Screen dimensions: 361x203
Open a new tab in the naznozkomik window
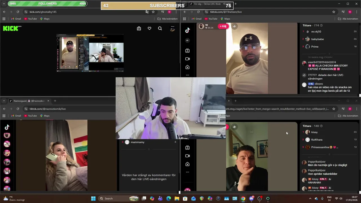pos(55,101)
